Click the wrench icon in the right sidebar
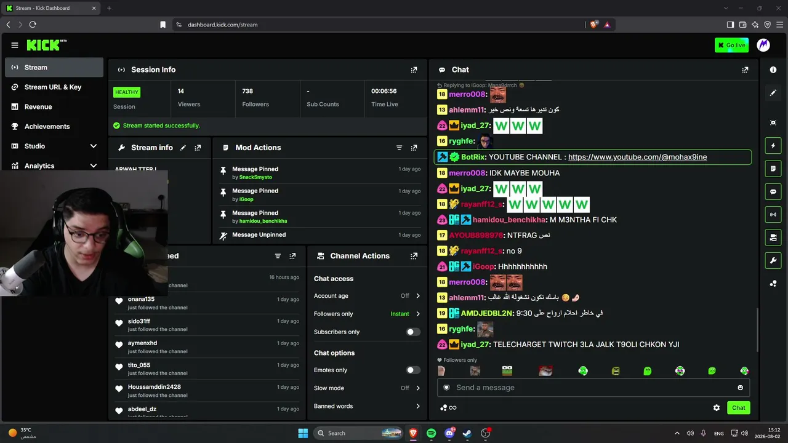The height and width of the screenshot is (443, 788). pyautogui.click(x=773, y=260)
